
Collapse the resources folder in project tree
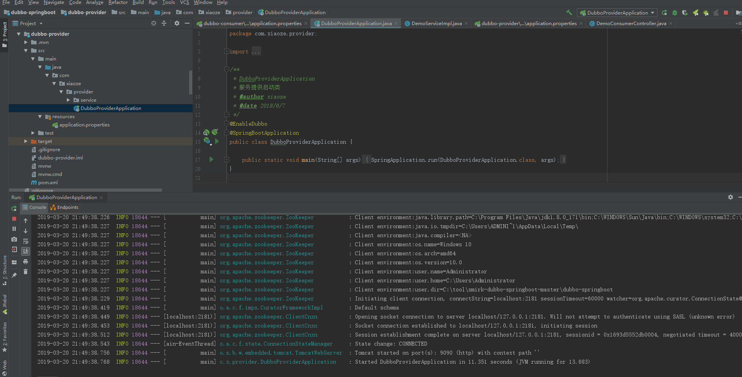[40, 117]
